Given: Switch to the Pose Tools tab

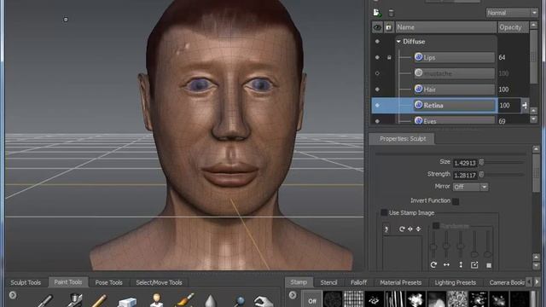Looking at the screenshot, I should point(108,282).
